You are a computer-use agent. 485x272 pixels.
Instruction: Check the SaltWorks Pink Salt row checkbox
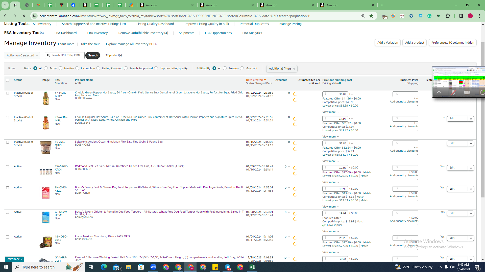tap(8, 142)
